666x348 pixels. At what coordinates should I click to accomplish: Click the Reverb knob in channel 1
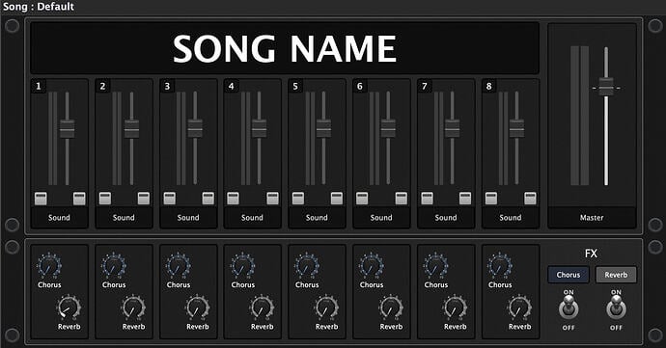(x=69, y=308)
